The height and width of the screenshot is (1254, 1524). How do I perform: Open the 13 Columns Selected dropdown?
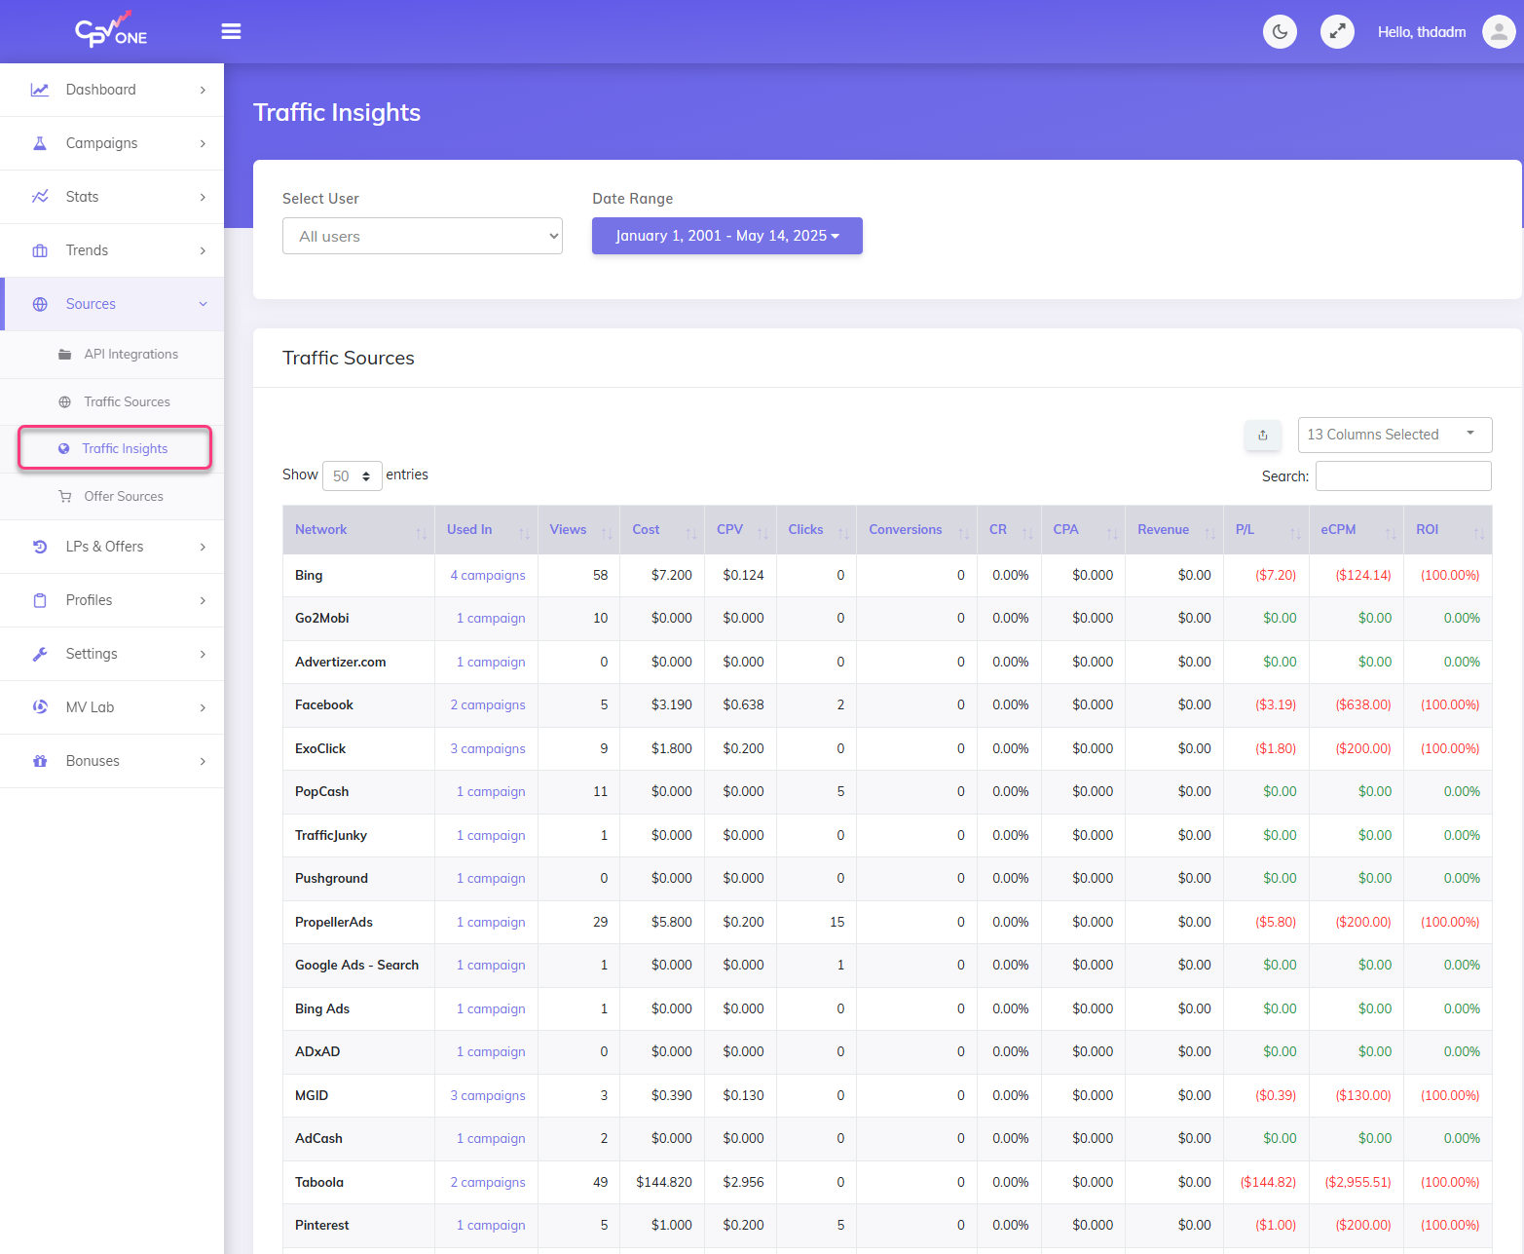1394,435
